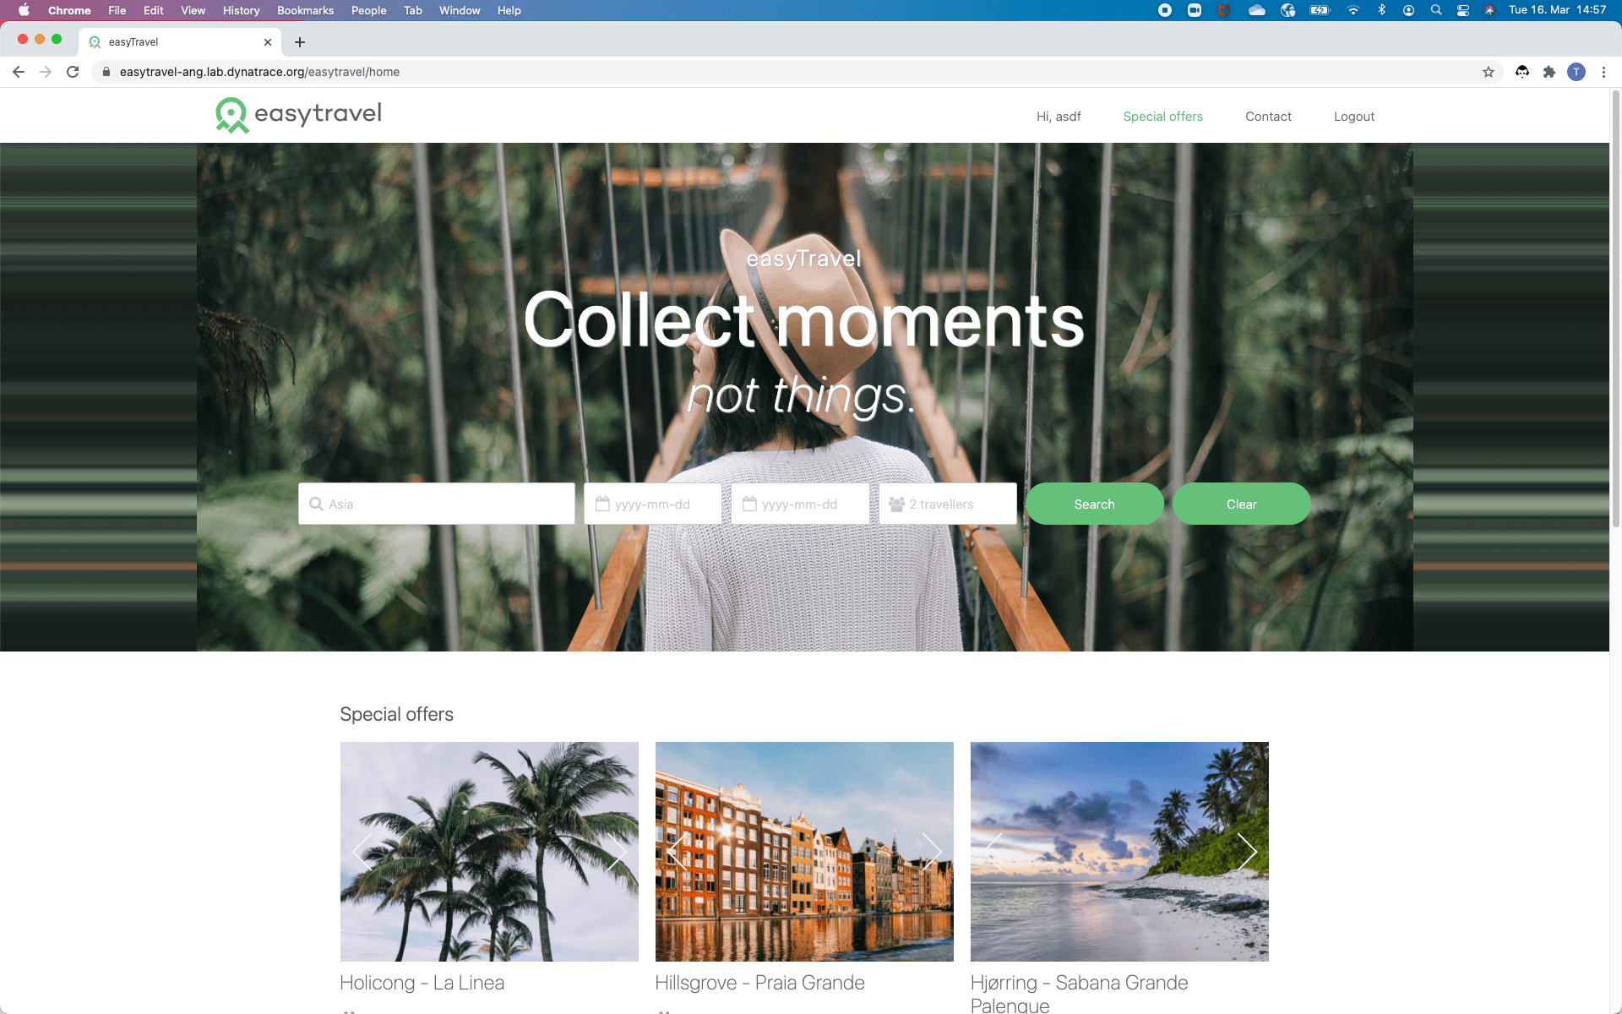Click the forward navigation arrow icon
The image size is (1622, 1014).
43,73
